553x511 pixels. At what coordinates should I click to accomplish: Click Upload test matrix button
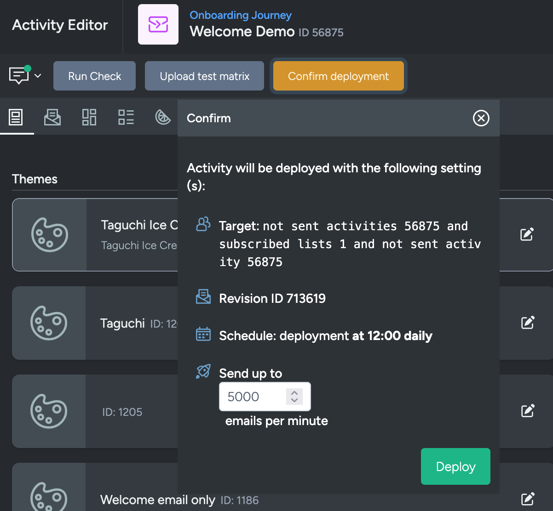204,76
